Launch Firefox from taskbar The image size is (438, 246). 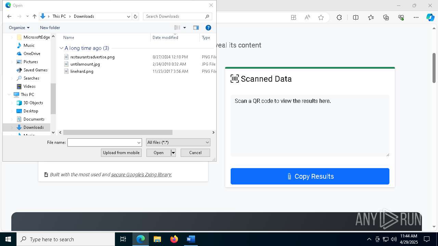(174, 239)
